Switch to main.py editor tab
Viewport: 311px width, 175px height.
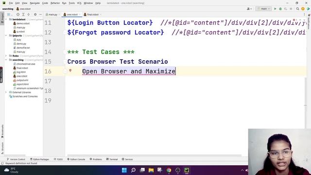coord(53,15)
